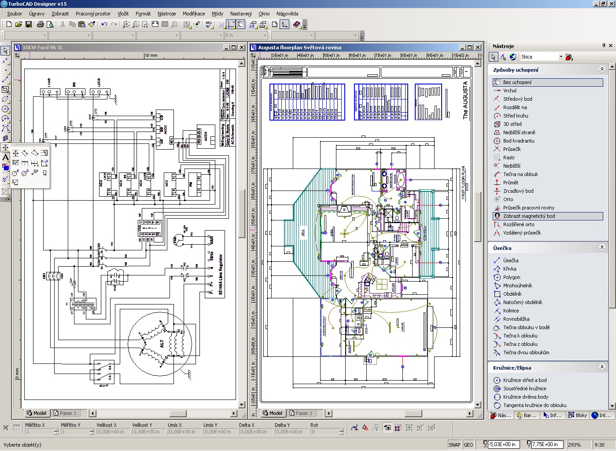Collapse the Kružnice/Elipsa section
The height and width of the screenshot is (451, 616).
point(602,367)
